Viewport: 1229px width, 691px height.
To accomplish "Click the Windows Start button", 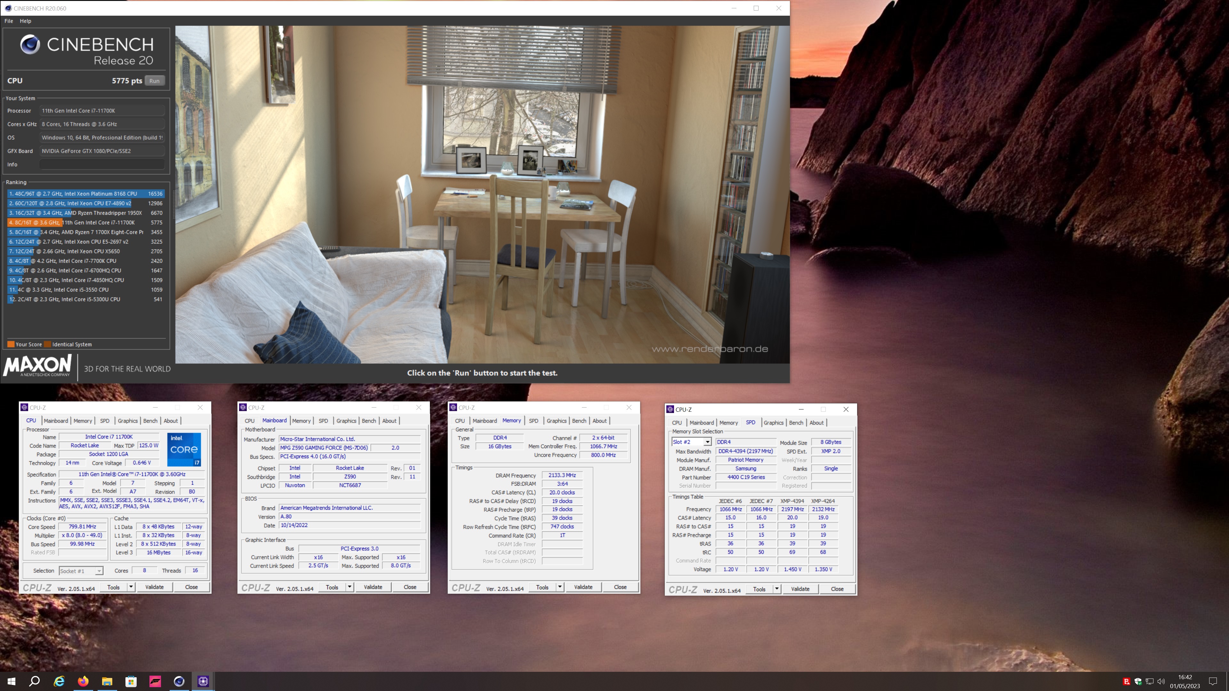I will 12,681.
